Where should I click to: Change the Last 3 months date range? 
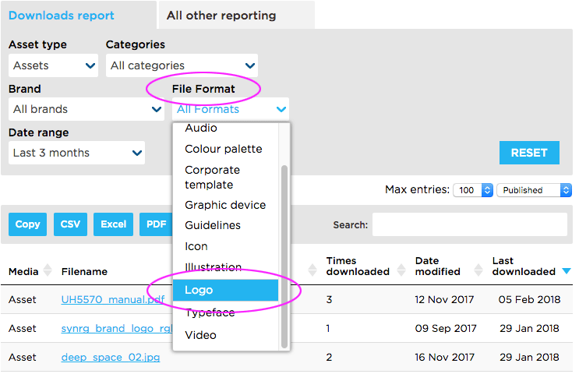76,153
